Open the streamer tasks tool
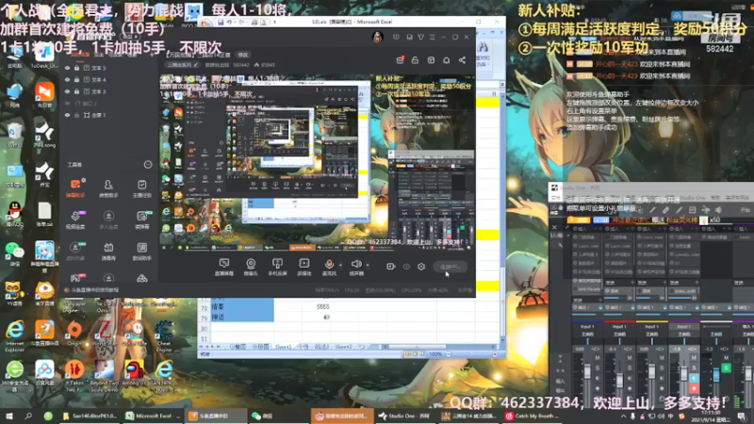This screenshot has width=754, height=424. pos(142,188)
